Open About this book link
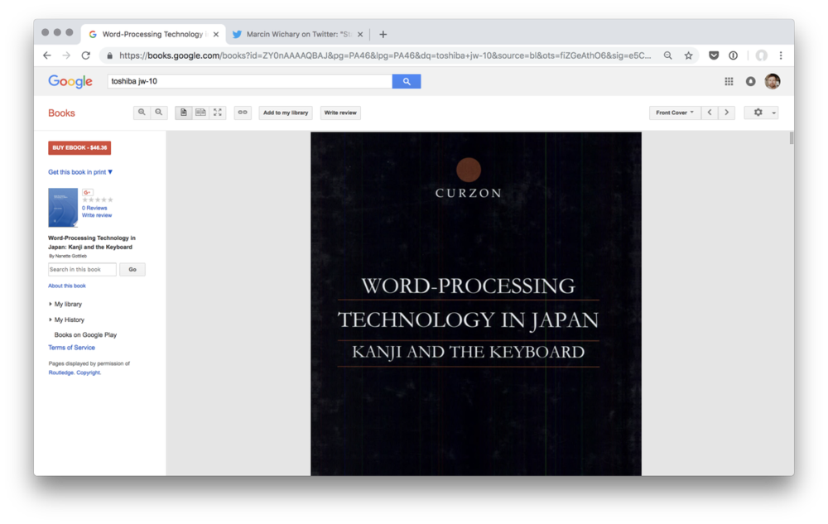The image size is (828, 524). 66,286
